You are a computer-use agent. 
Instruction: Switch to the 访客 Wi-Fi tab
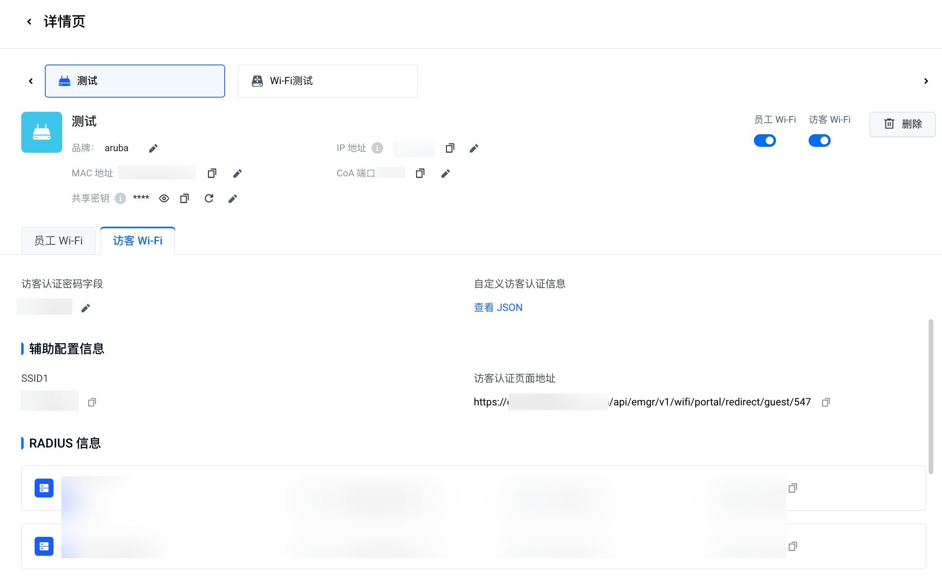pyautogui.click(x=138, y=241)
